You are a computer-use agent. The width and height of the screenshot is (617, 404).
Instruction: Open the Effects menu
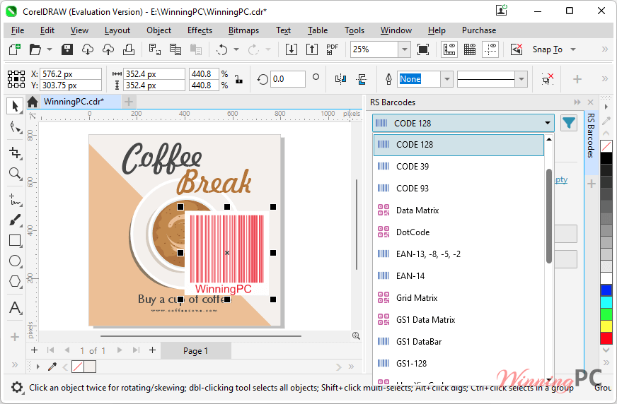click(x=200, y=30)
